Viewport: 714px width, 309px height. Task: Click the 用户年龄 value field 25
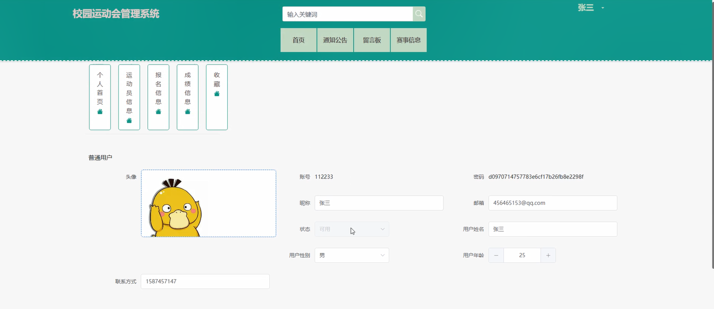(x=522, y=255)
